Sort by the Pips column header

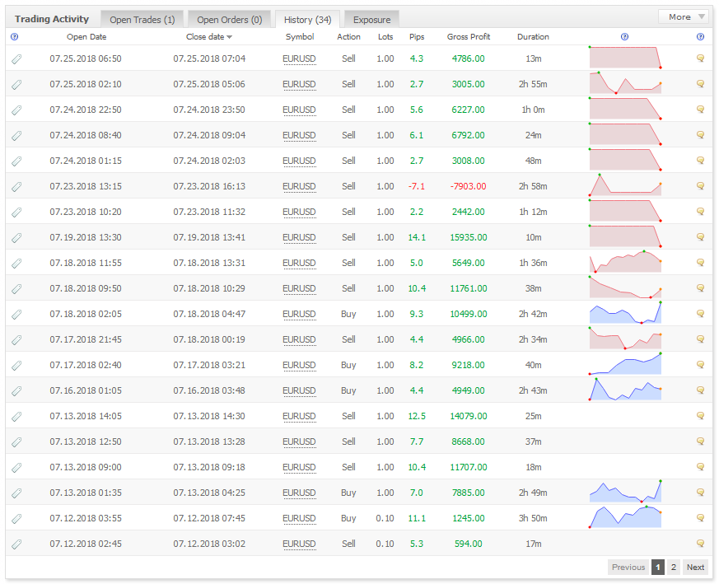tap(417, 37)
